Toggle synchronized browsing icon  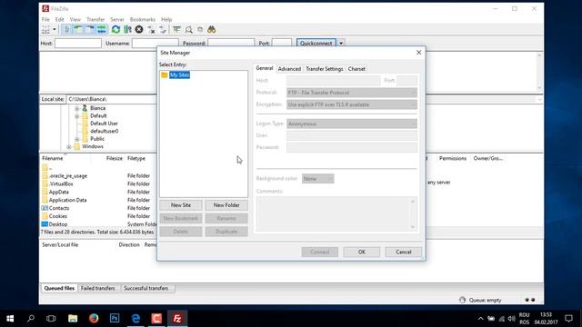point(200,29)
